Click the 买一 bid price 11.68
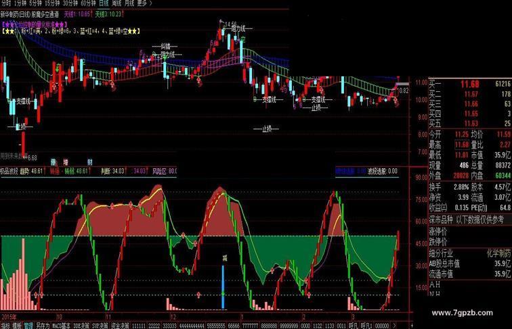Viewport: 512px width, 329px height. [469, 84]
